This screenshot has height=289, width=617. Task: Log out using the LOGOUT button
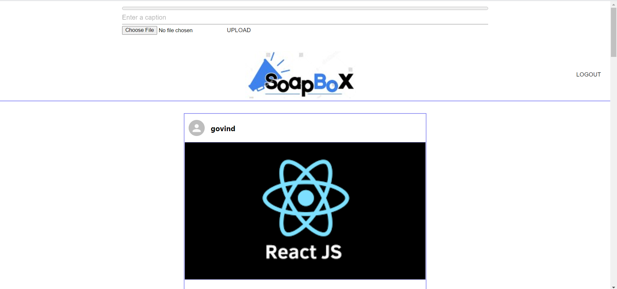[x=588, y=75]
